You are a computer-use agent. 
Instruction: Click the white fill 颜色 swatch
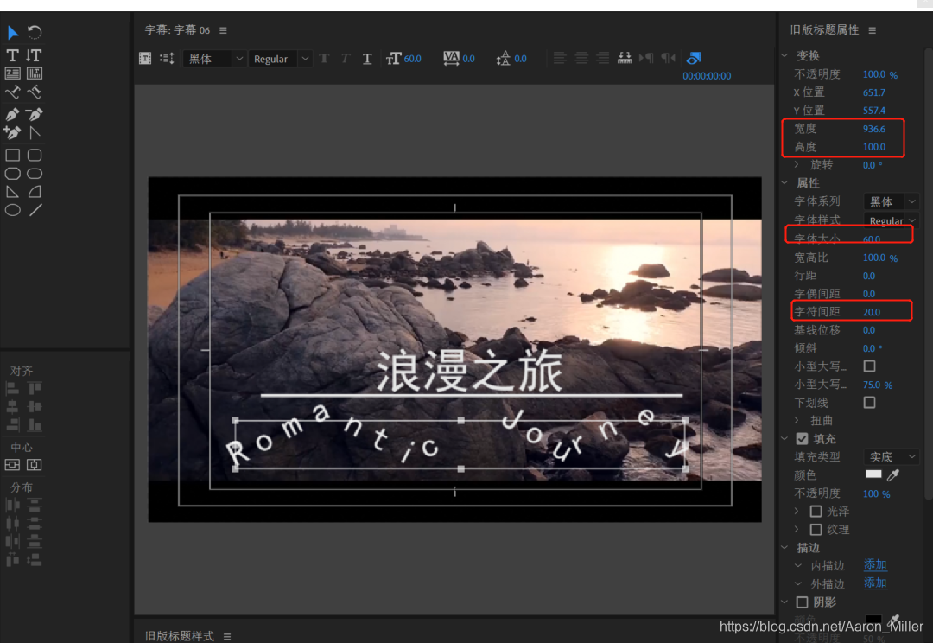[x=873, y=474]
